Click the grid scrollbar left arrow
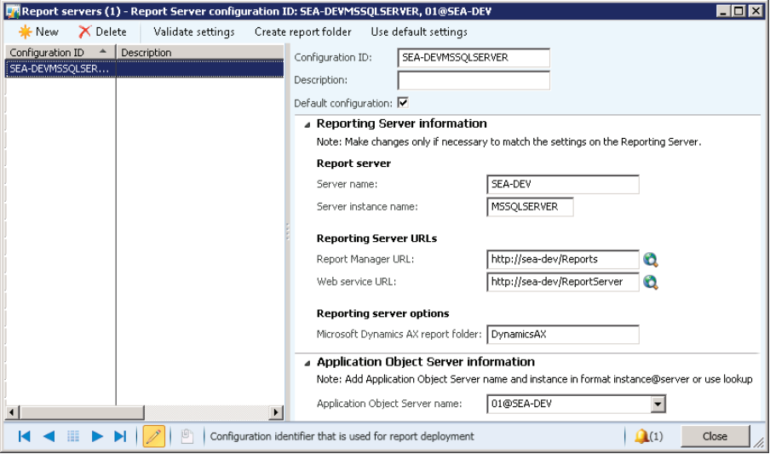The height and width of the screenshot is (454, 770). click(12, 412)
